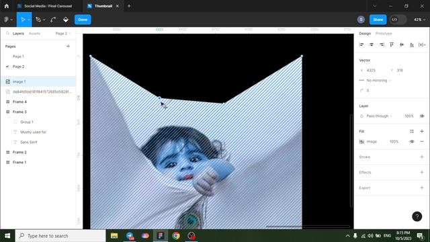The image size is (430, 242).
Task: Align vertical centers
Action: point(402,45)
